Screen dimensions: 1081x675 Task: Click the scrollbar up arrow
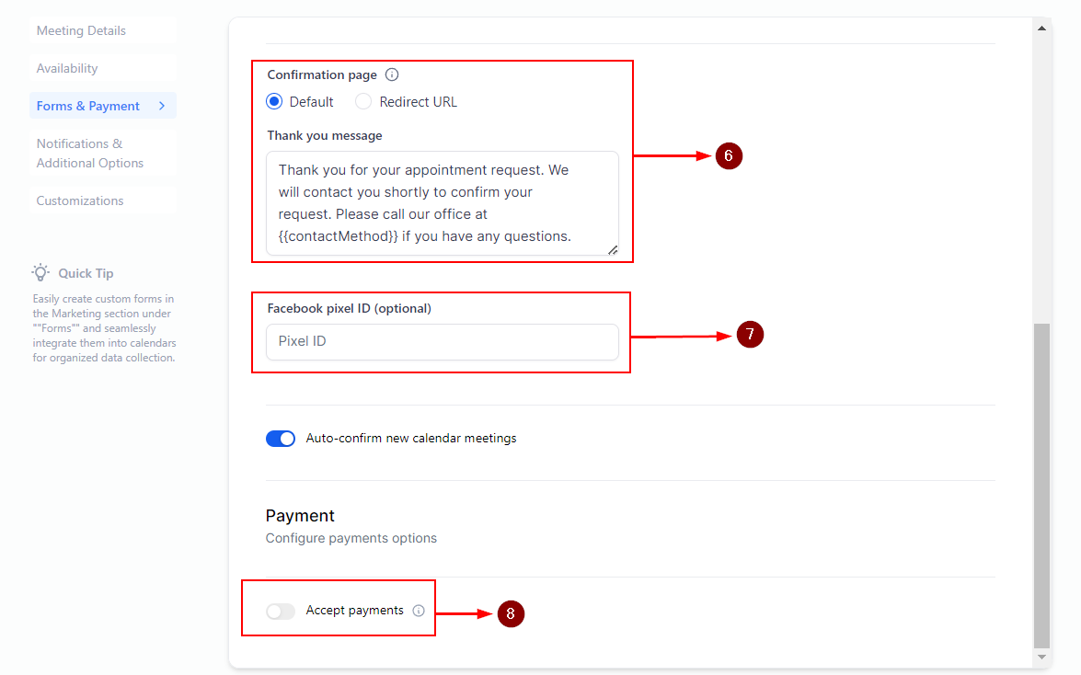pyautogui.click(x=1041, y=29)
